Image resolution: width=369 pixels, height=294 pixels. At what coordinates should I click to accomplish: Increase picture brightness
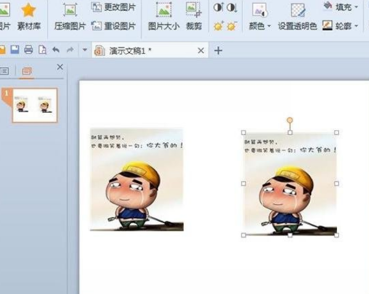click(219, 26)
